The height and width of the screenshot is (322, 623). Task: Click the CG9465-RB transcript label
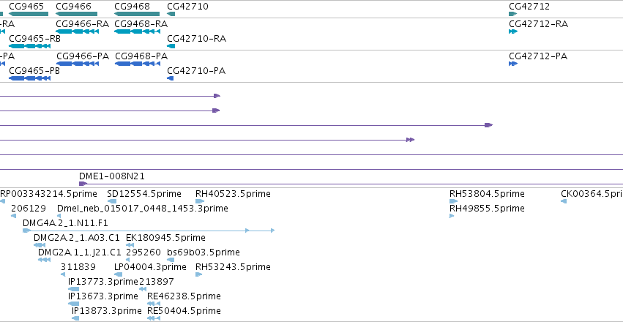coord(34,39)
